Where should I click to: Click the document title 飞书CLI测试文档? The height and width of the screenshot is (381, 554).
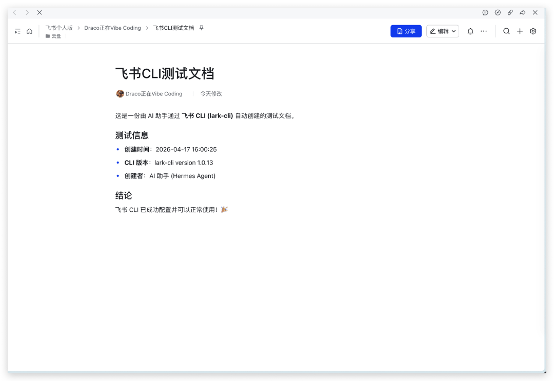165,73
